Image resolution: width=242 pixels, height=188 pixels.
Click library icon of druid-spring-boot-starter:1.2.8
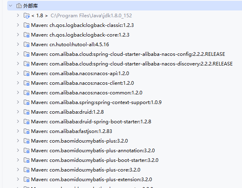pyautogui.click(x=27, y=122)
